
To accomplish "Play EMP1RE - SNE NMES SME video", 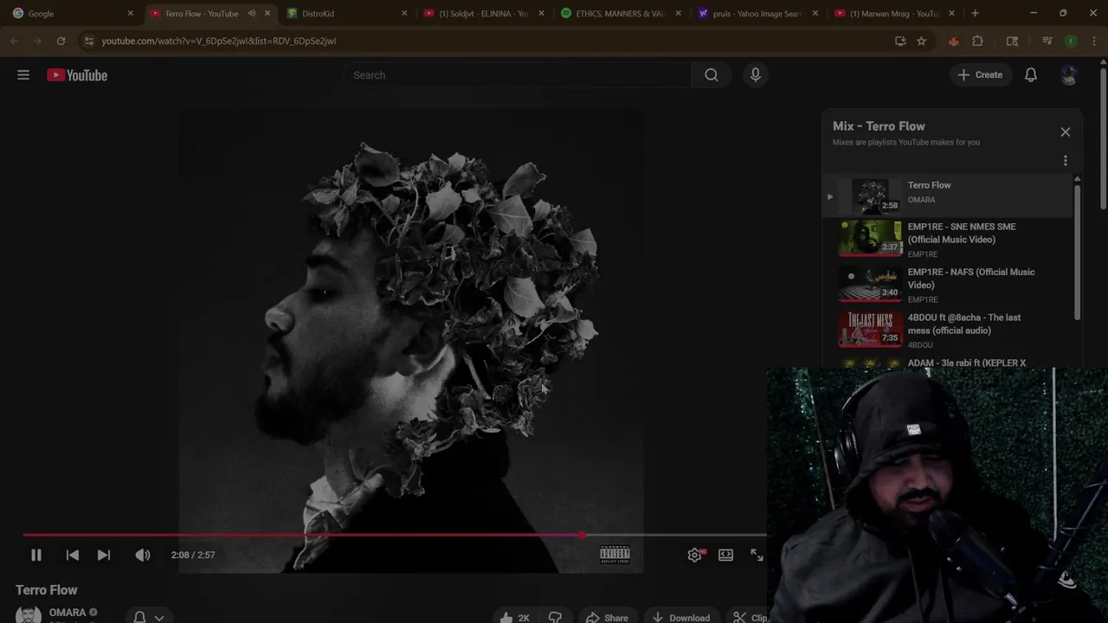I will (947, 239).
